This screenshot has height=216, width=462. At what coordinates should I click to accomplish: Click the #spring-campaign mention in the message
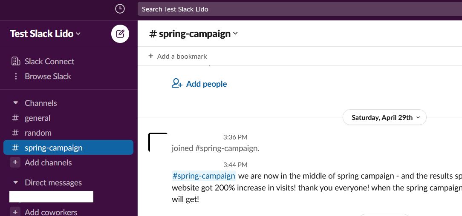[x=204, y=176]
